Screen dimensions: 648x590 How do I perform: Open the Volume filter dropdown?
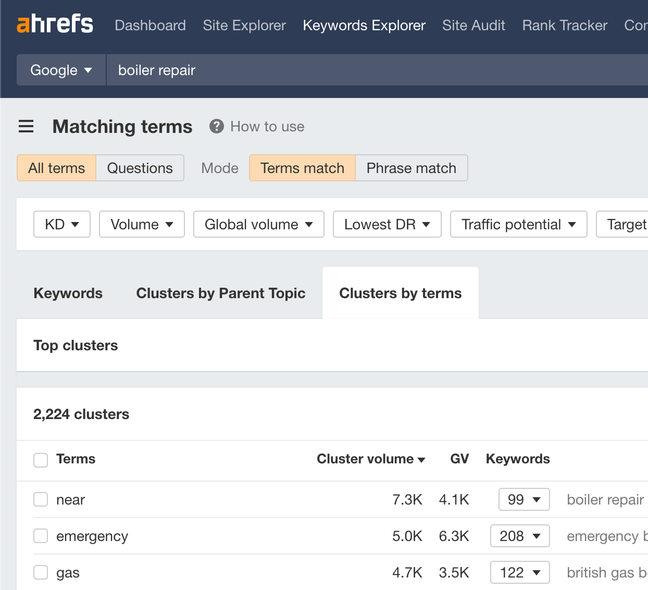tap(141, 224)
